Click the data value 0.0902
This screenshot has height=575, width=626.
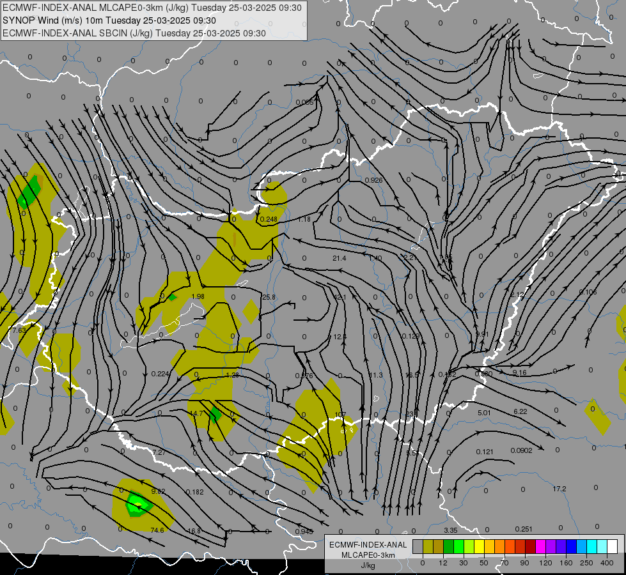(x=521, y=450)
